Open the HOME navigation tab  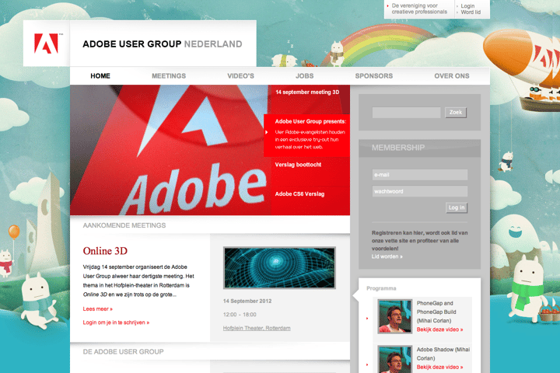[x=100, y=76]
